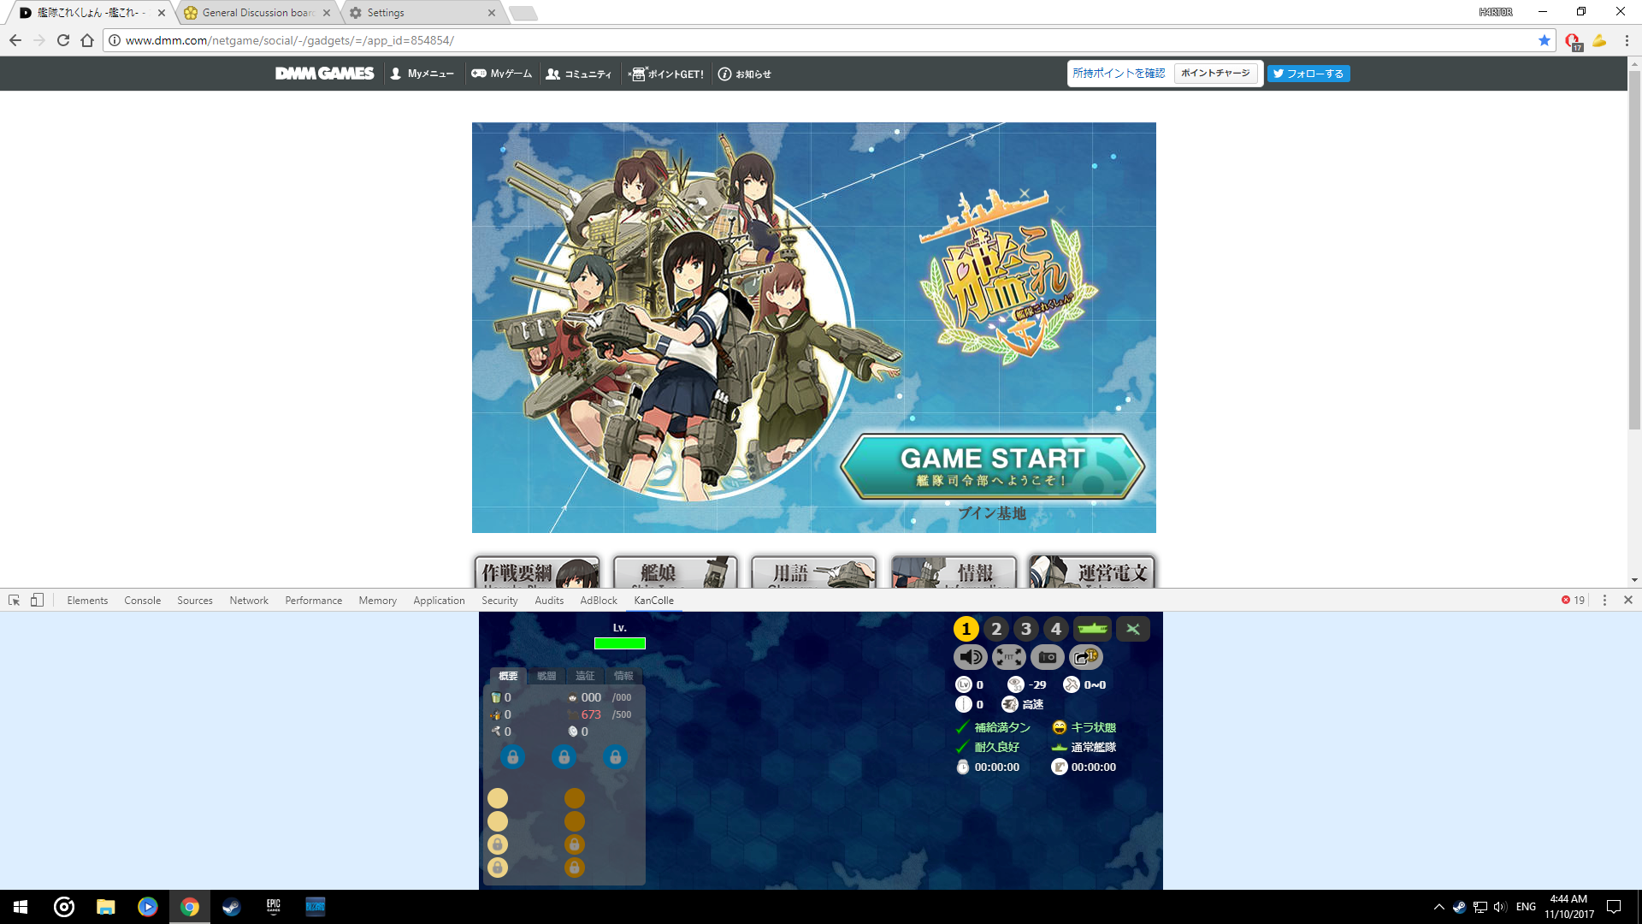Open the 戦闘 battle tab
1642x924 pixels.
546,676
